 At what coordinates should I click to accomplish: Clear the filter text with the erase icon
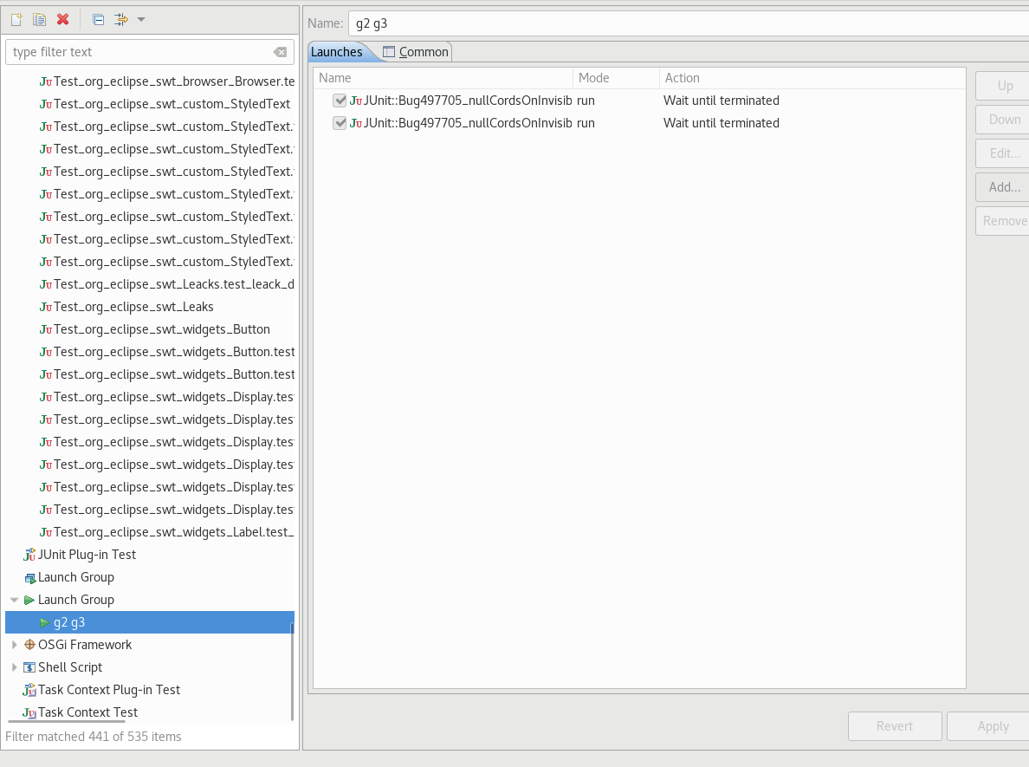point(280,52)
